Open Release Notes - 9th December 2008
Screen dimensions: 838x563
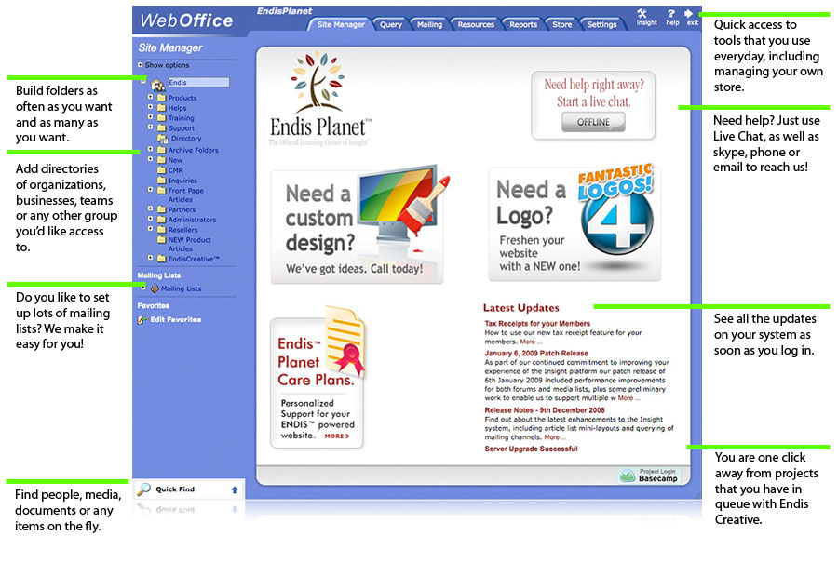click(545, 410)
